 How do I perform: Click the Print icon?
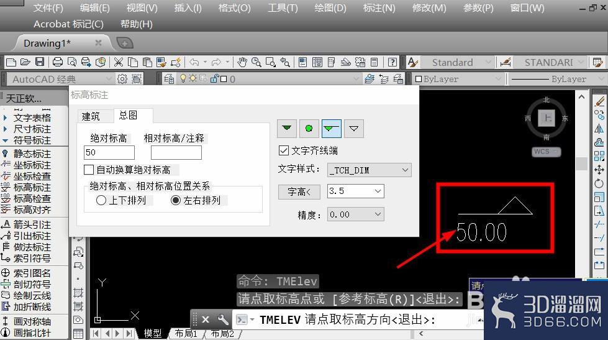(x=57, y=62)
